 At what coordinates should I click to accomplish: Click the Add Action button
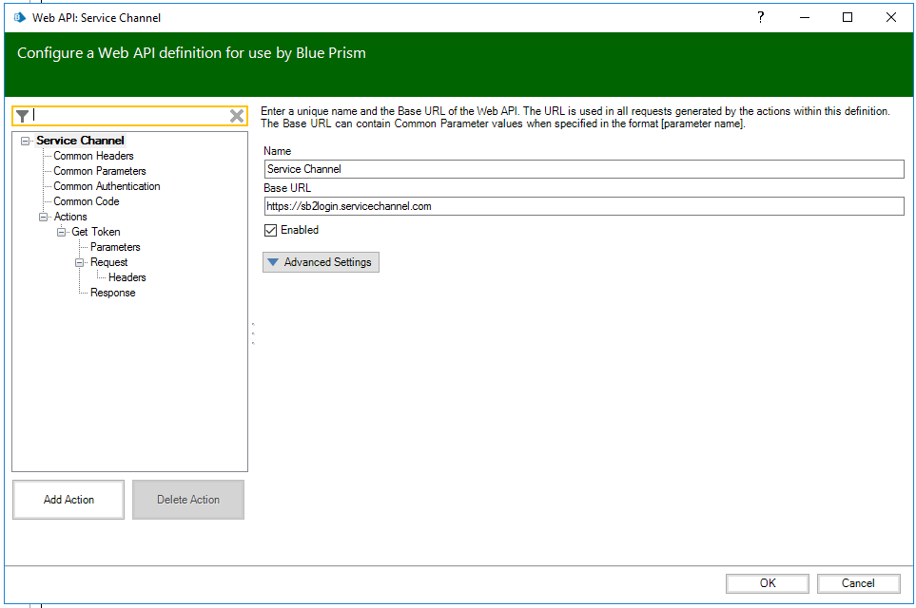tap(68, 500)
